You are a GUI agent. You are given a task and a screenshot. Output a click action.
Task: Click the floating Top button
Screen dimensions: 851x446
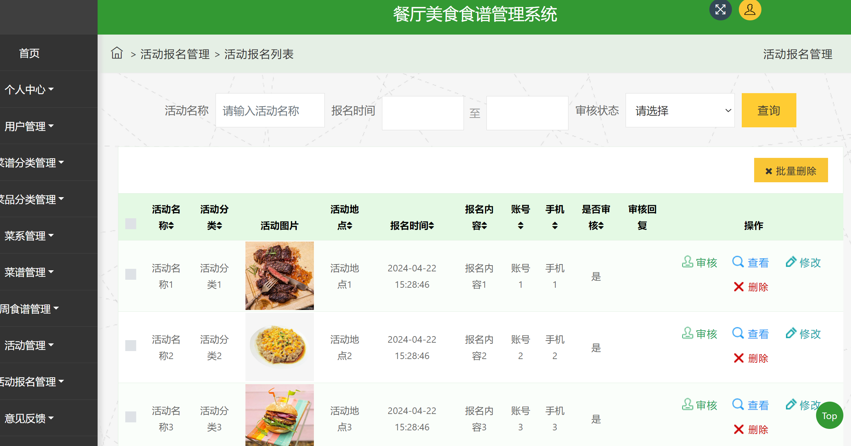[830, 415]
